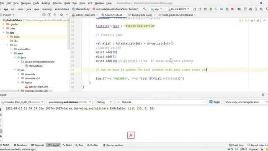Viewport: 268px width, 151px height.
Task: Open ajwa.learning.androidshare process dropdown
Action: tap(70, 102)
